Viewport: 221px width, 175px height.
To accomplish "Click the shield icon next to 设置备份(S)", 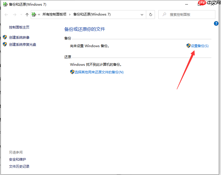I will [189, 46].
